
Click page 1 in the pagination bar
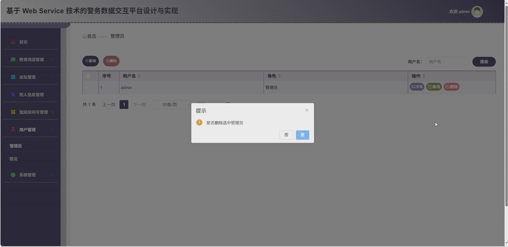click(x=124, y=104)
